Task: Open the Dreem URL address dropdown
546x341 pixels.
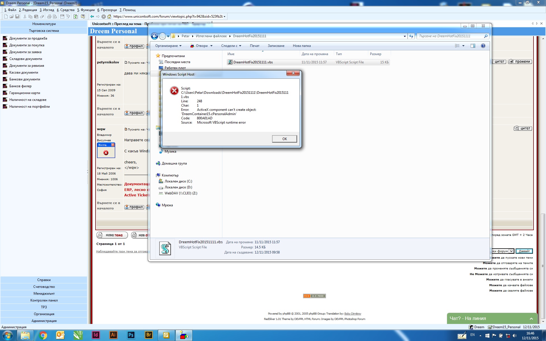Action: [x=224, y=17]
